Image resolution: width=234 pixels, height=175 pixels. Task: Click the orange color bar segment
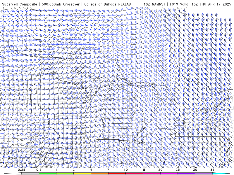[x=99, y=174]
